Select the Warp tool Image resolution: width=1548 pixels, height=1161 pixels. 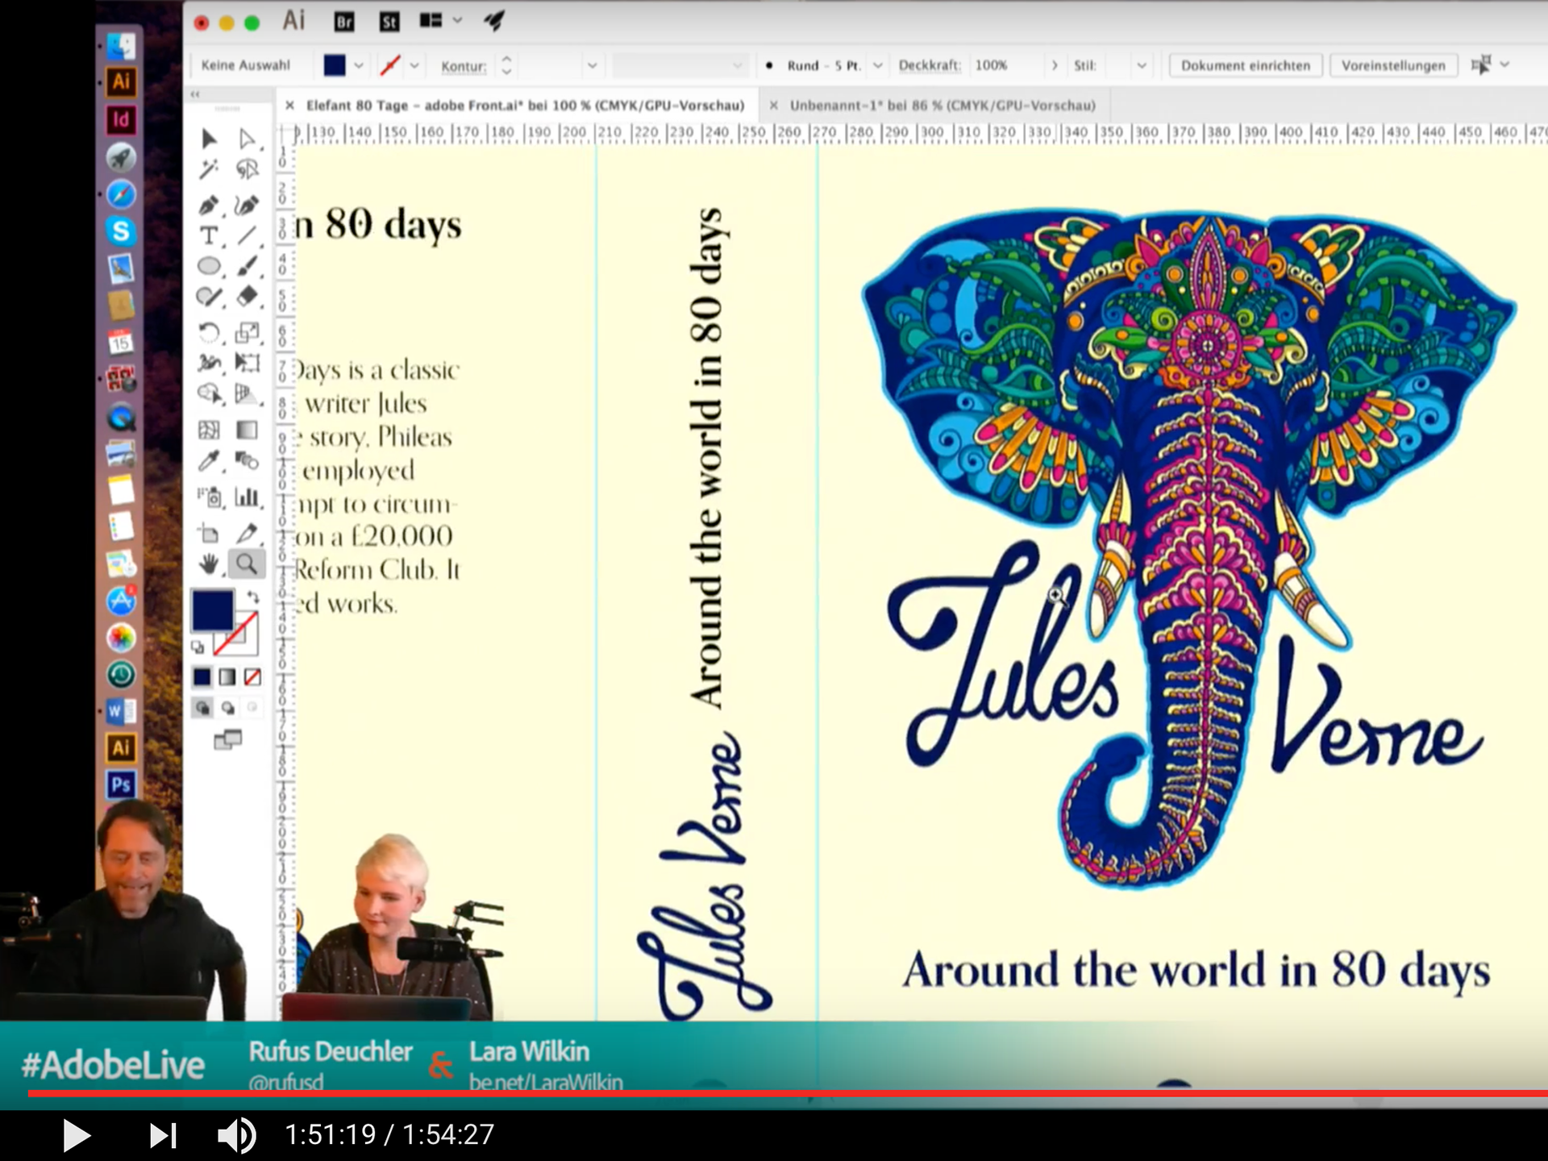click(209, 363)
